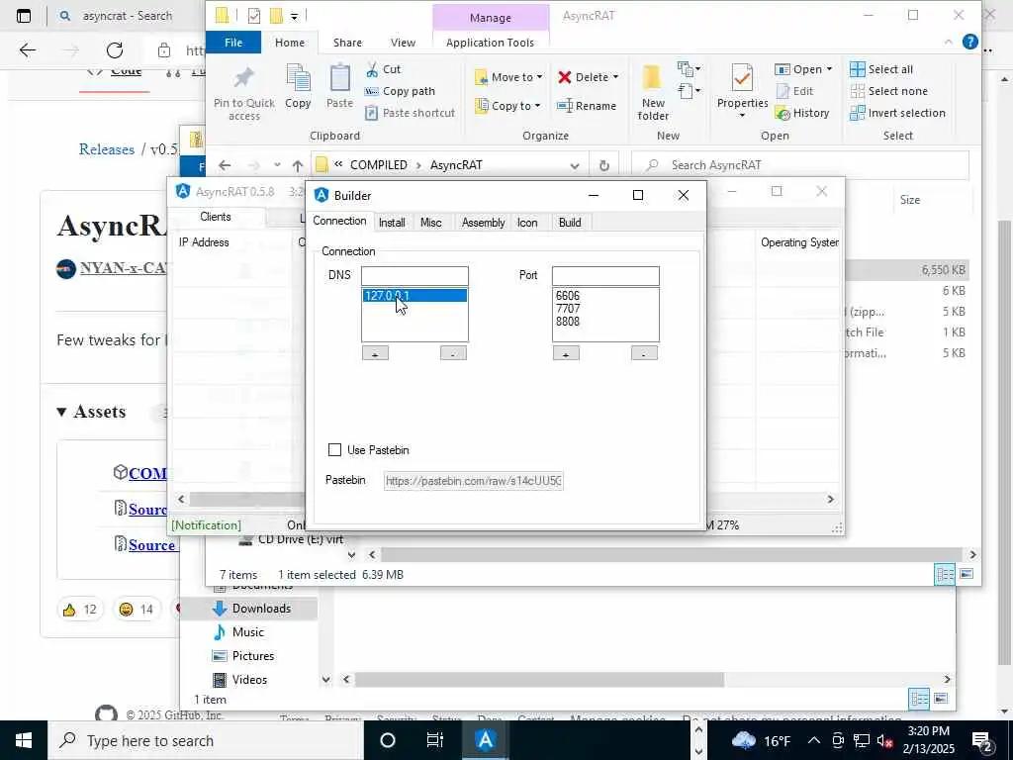1013x760 pixels.
Task: Open the Windows Start menu
Action: click(x=24, y=740)
